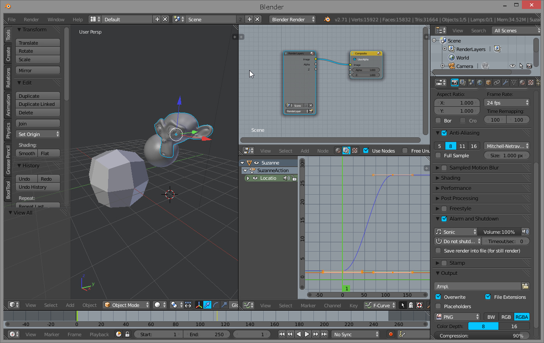544x343 pixels.
Task: Open the Modifiers wrench tab
Action: (x=505, y=82)
